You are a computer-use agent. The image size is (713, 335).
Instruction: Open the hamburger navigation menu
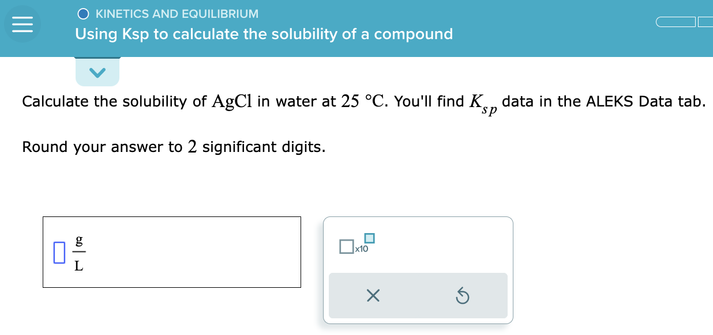pyautogui.click(x=21, y=24)
